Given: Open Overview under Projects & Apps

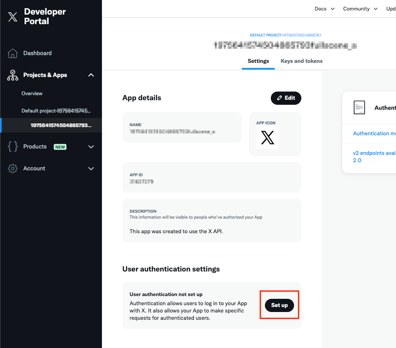Looking at the screenshot, I should coord(32,93).
